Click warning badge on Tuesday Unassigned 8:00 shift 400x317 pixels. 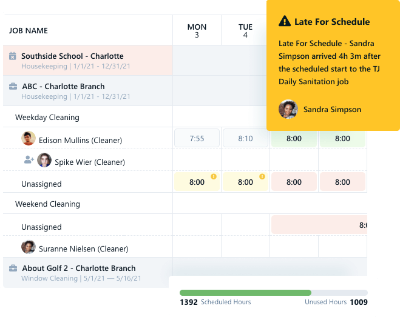[262, 177]
